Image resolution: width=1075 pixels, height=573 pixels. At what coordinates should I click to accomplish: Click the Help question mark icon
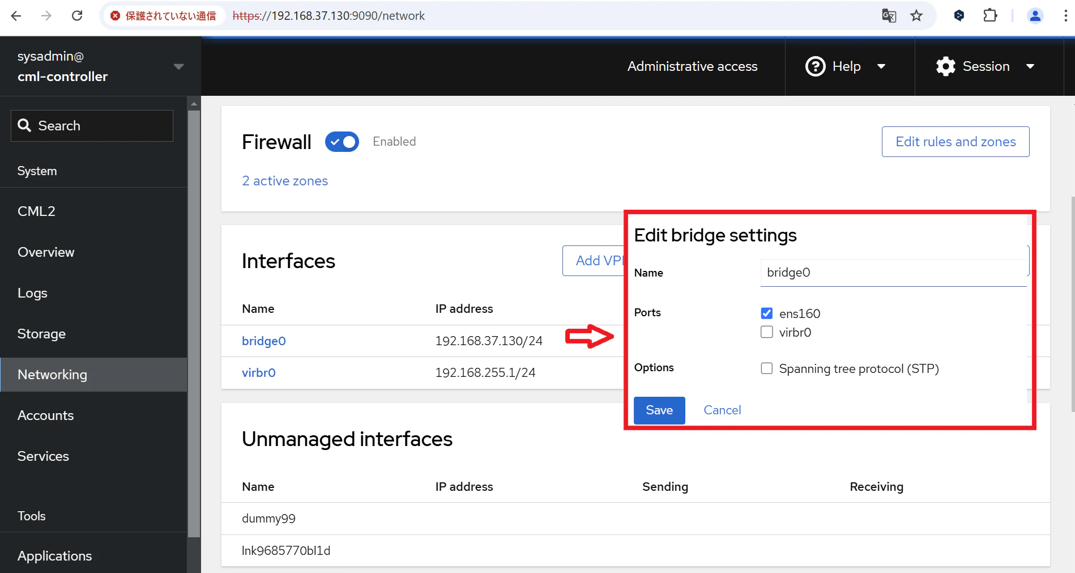pyautogui.click(x=815, y=66)
